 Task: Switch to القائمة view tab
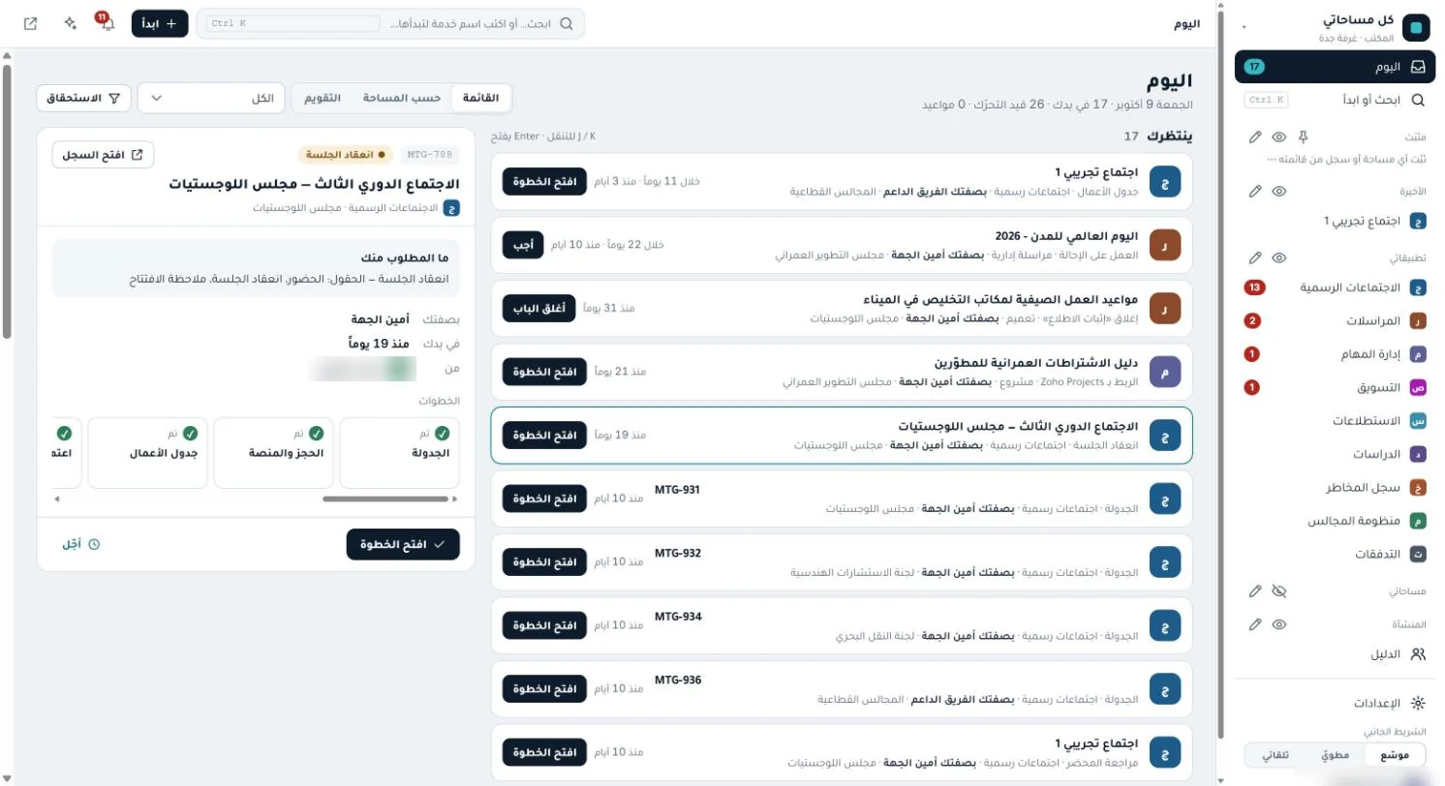tap(480, 98)
